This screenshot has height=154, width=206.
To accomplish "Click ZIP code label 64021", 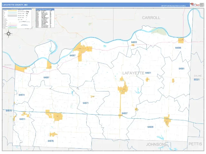I will 148,73.
